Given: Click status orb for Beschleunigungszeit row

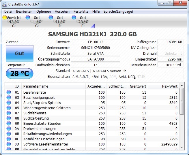Looking at the screenshot, I should tap(9, 97).
